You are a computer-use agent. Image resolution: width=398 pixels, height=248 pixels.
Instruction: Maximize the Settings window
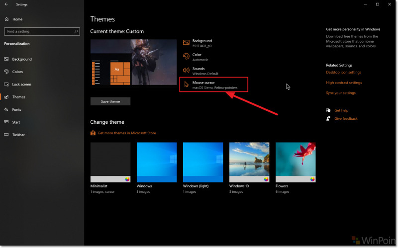click(x=378, y=4)
